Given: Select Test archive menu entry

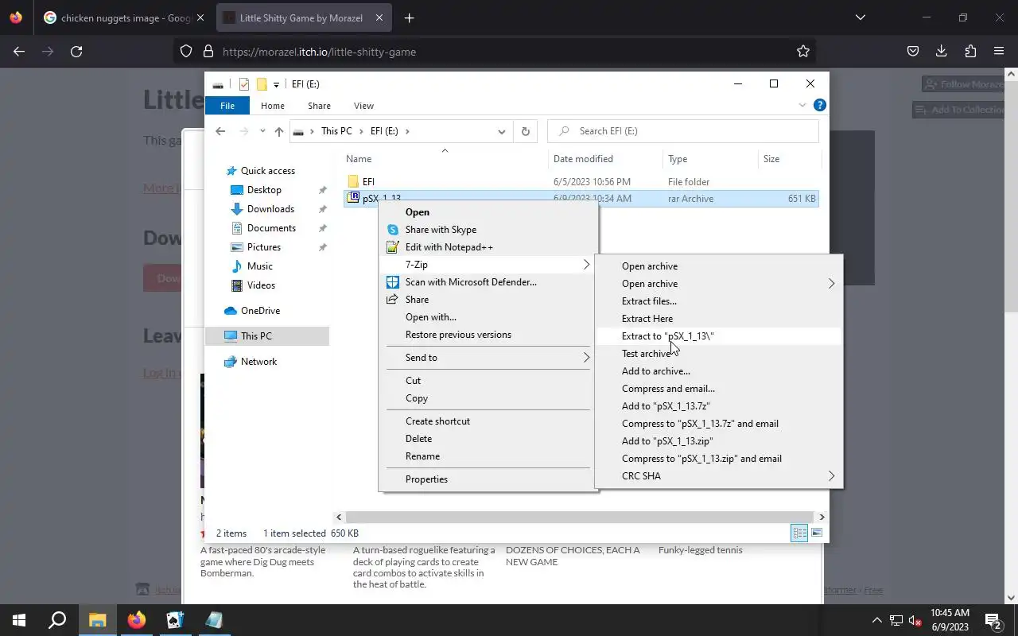Looking at the screenshot, I should coord(718,354).
